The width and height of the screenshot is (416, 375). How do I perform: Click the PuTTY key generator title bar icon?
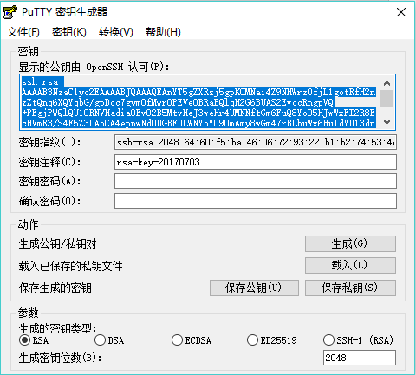pos(10,12)
